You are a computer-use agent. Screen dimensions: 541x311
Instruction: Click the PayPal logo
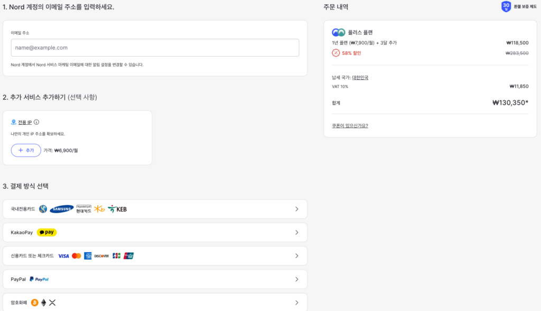(39, 279)
